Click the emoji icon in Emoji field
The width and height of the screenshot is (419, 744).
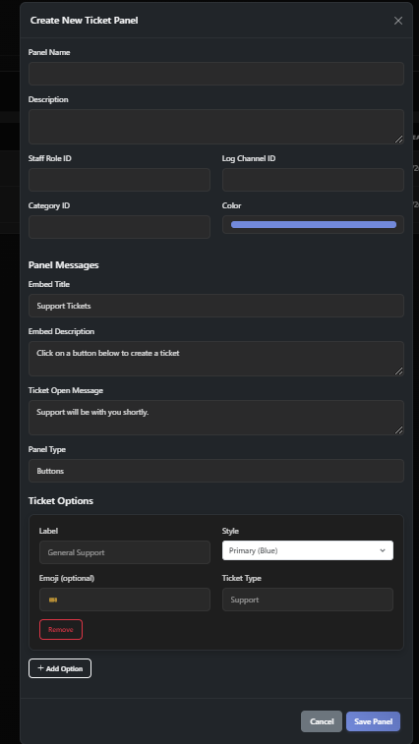(x=53, y=600)
